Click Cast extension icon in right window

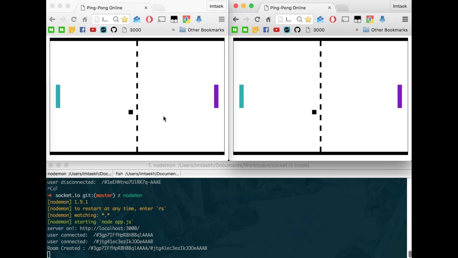point(345,19)
